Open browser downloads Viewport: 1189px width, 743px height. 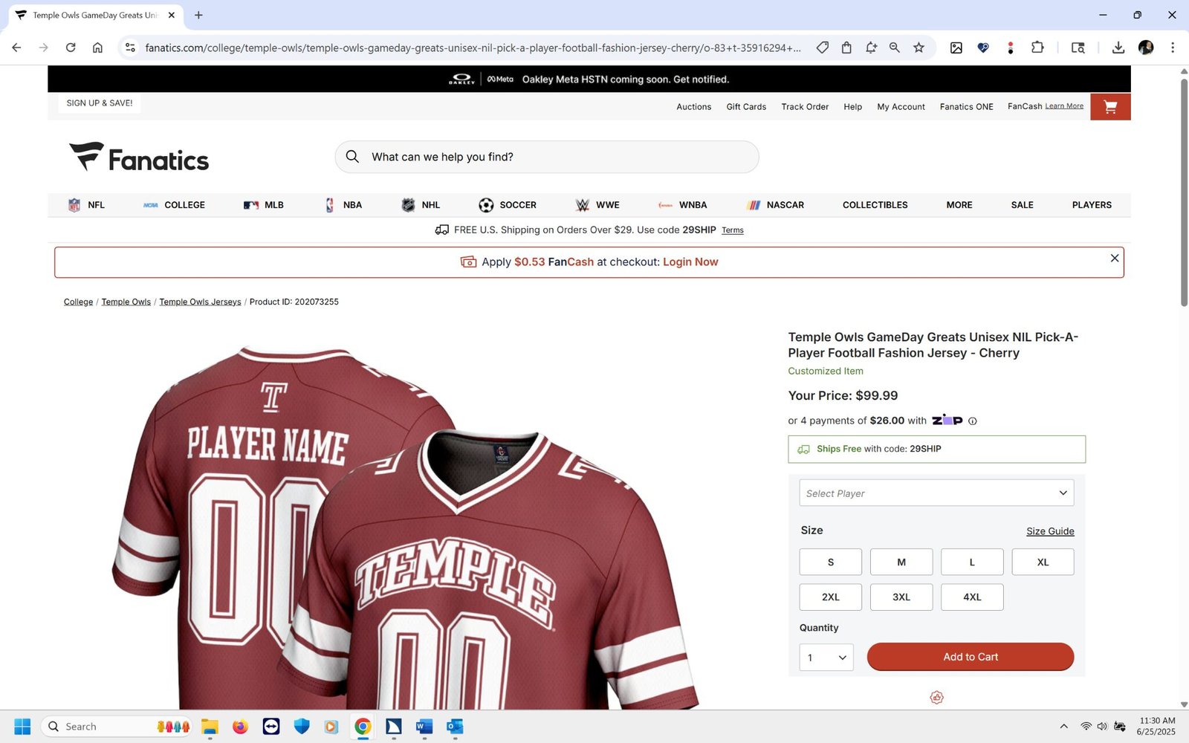[1118, 48]
